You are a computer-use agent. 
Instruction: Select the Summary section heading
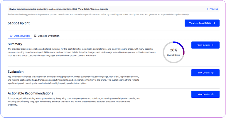click(x=15, y=44)
